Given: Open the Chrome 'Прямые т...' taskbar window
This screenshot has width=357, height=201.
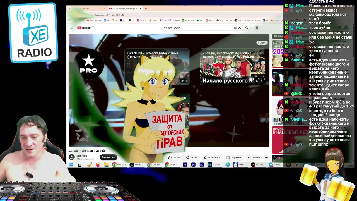Looking at the screenshot, I should [120, 165].
